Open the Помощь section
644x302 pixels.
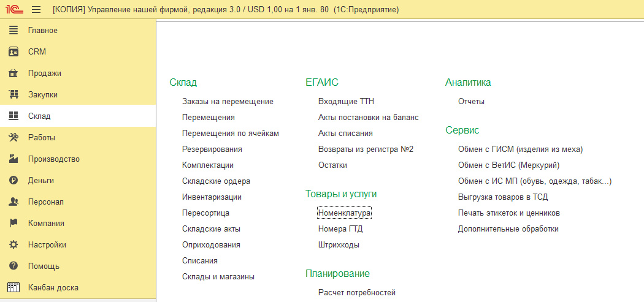click(x=44, y=266)
